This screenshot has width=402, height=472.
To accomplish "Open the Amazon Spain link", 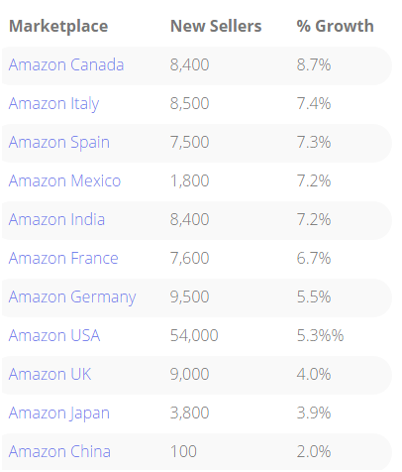I will click(x=59, y=143).
